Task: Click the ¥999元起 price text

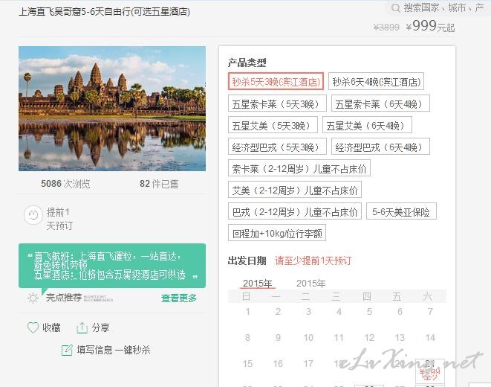Action: pyautogui.click(x=430, y=26)
